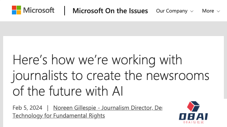
Task: Click the vertical divider beside Microsoft logo
Action: (x=65, y=10)
